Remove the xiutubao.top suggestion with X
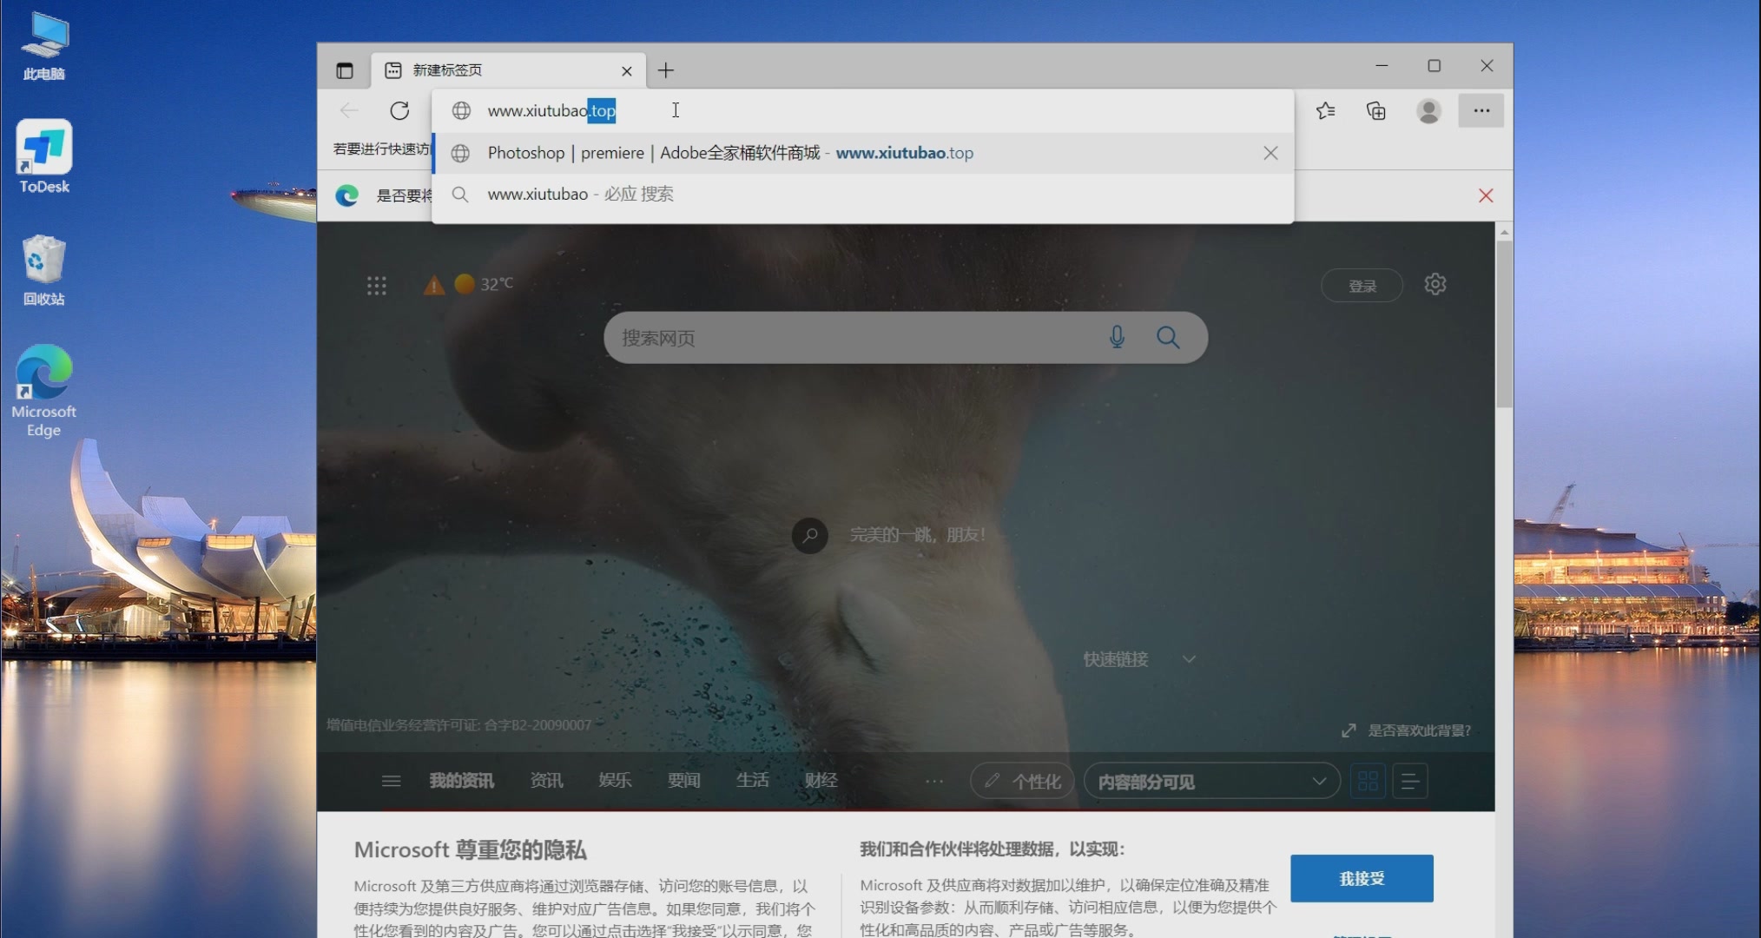The width and height of the screenshot is (1761, 938). pyautogui.click(x=1270, y=153)
